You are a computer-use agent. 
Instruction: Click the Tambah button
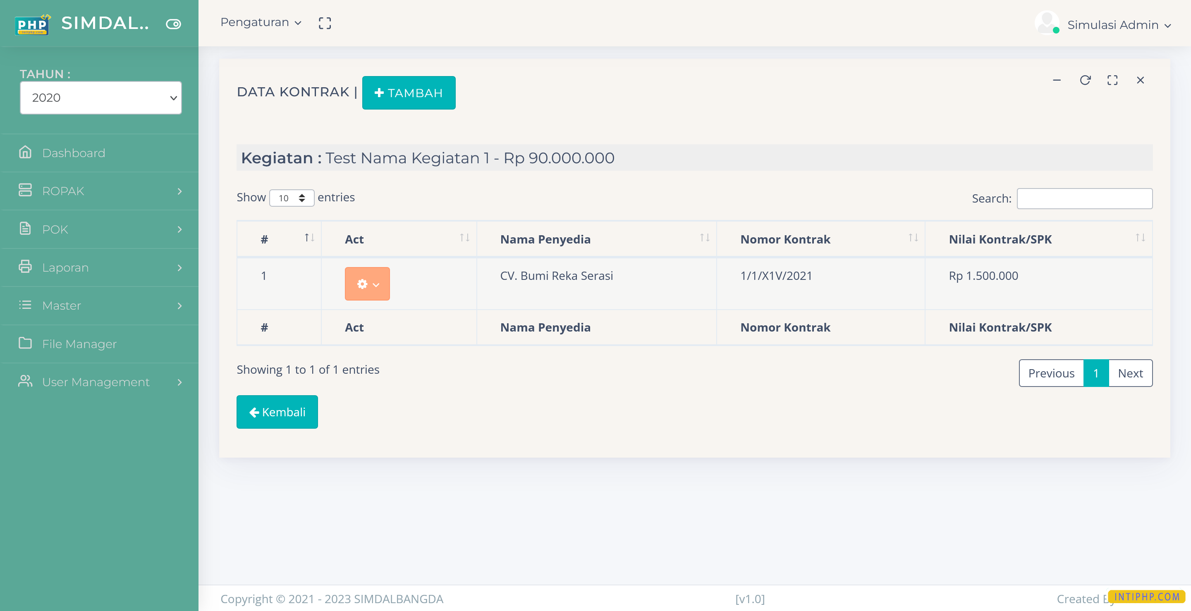click(408, 93)
